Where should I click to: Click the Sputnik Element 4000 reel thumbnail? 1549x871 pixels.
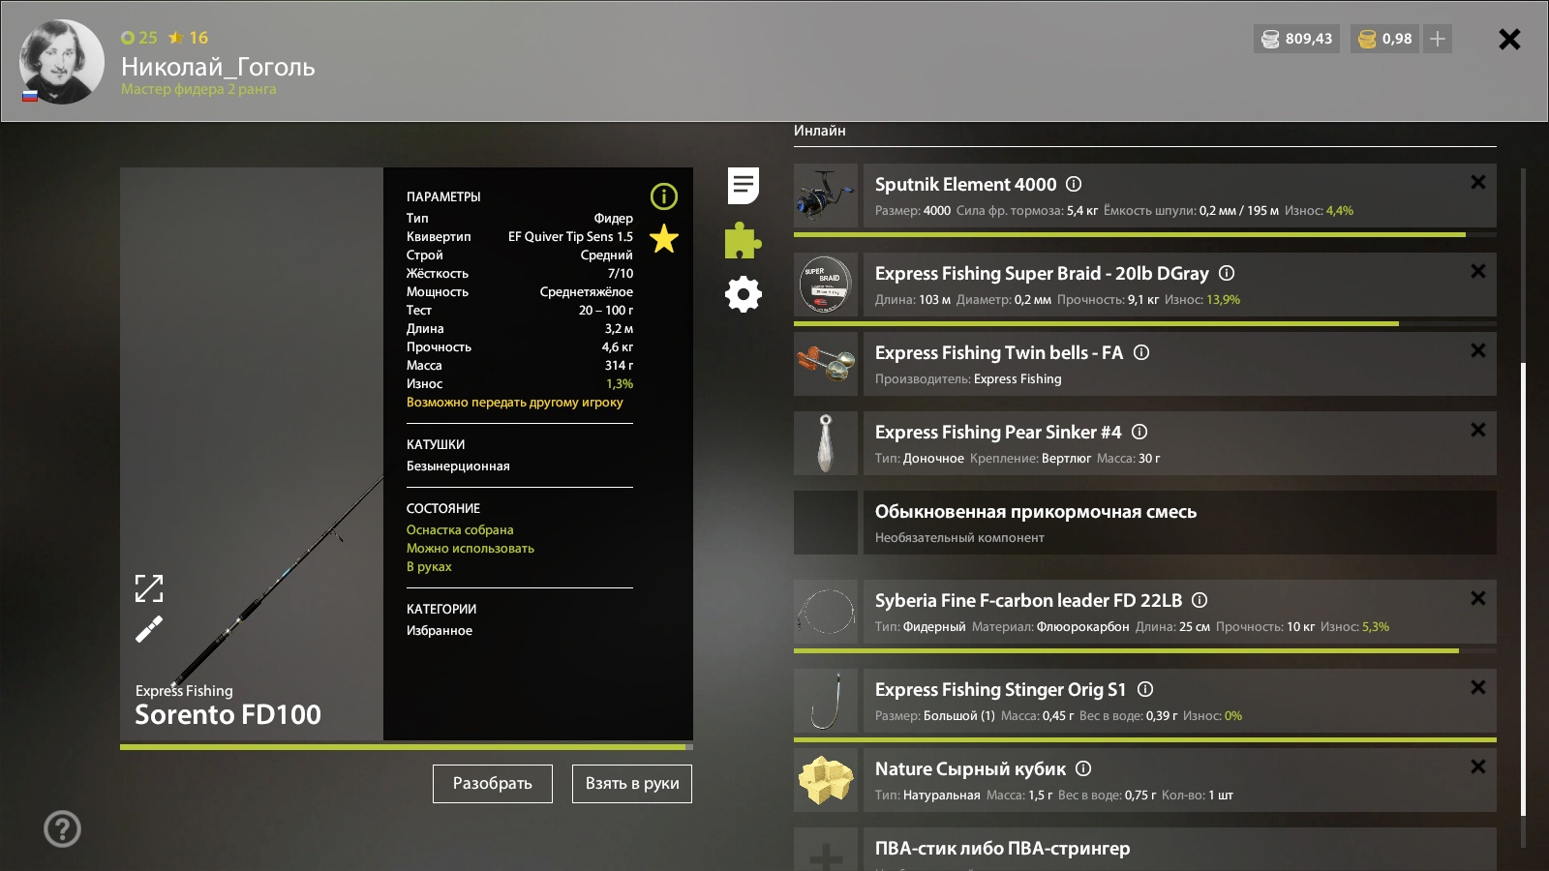(826, 195)
